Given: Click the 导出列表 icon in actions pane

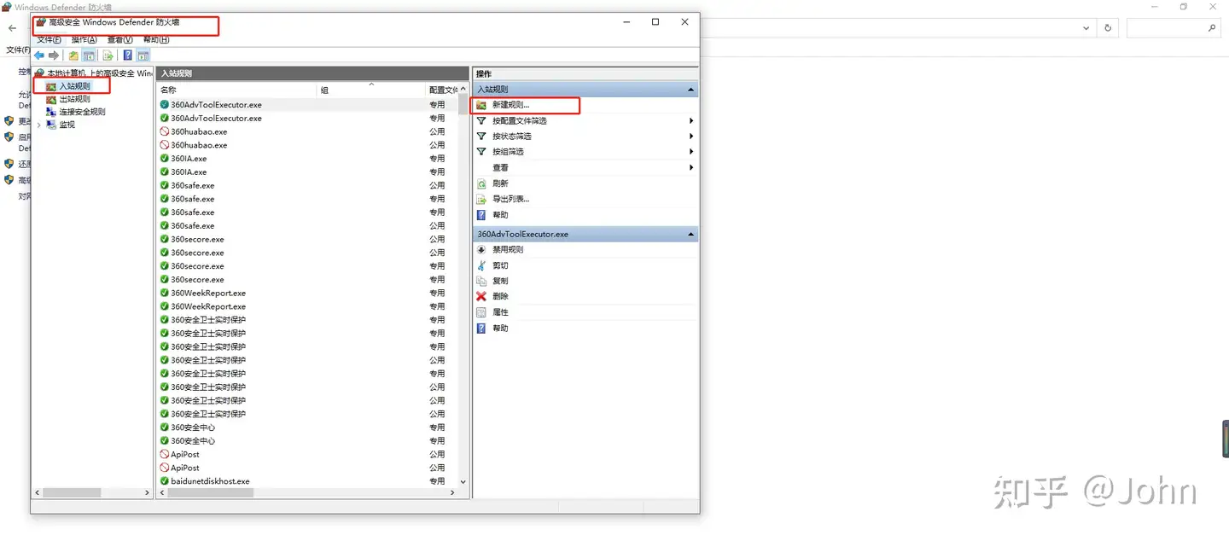Looking at the screenshot, I should [481, 199].
